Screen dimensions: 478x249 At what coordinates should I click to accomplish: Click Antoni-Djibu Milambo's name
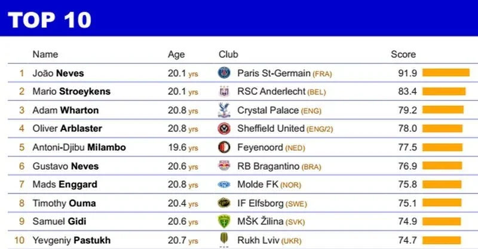click(x=79, y=147)
